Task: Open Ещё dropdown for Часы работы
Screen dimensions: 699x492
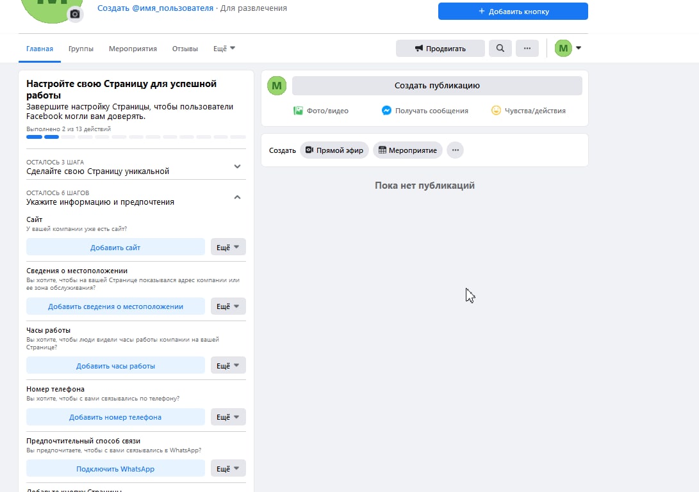Action: pyautogui.click(x=228, y=365)
